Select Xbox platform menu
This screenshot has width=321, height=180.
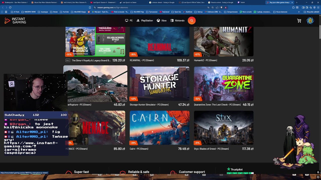tap(162, 20)
